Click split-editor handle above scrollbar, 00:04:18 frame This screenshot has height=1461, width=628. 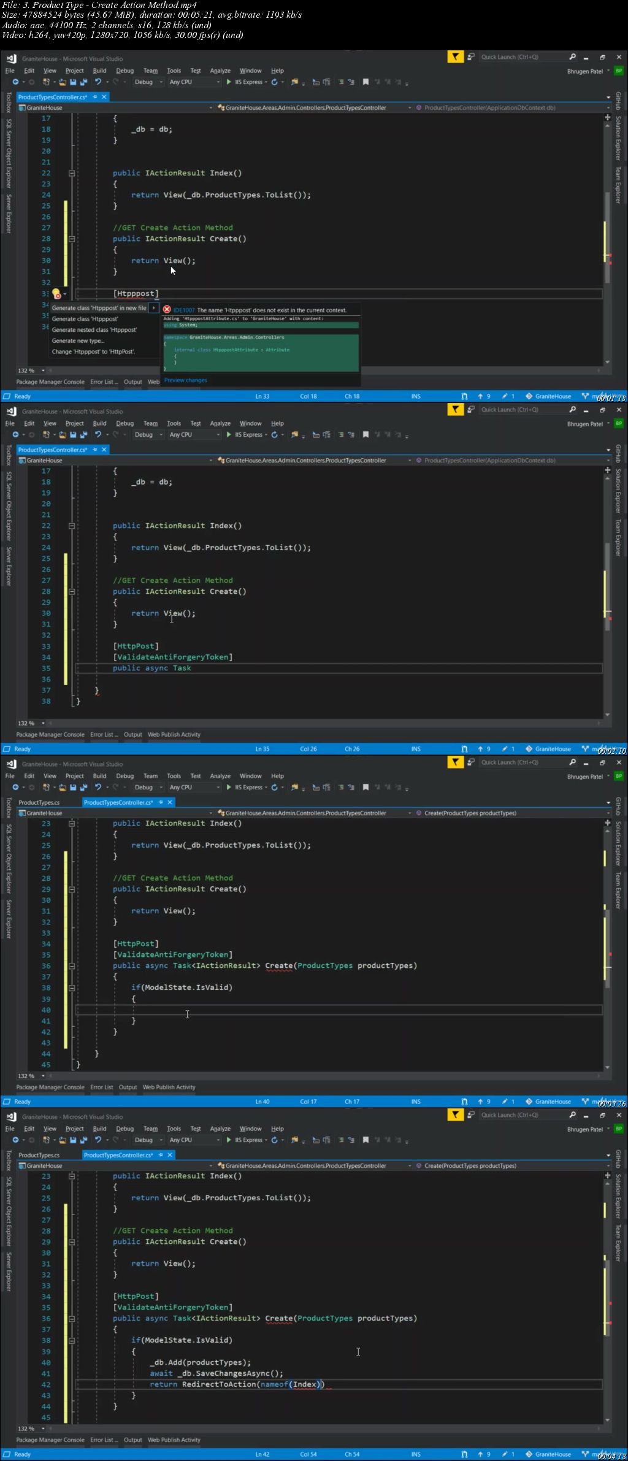[608, 1175]
